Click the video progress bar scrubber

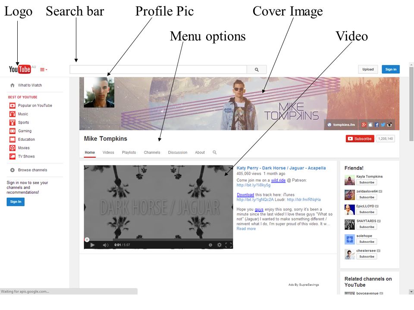point(87,240)
